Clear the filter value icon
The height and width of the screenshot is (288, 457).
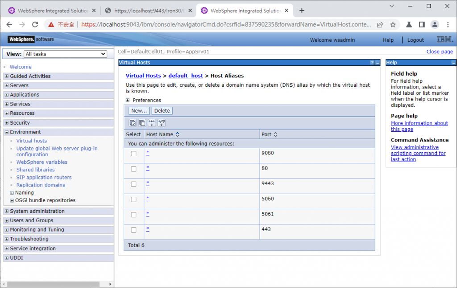(x=162, y=123)
